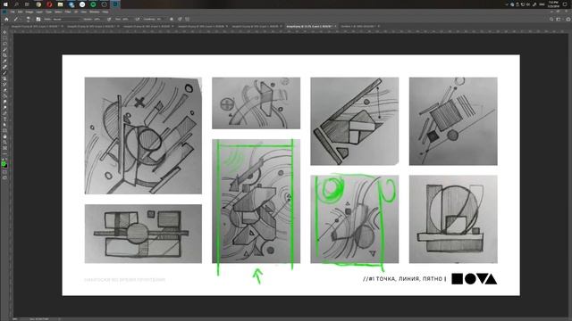
Task: Open the Windows Start menu
Action: point(5,4)
